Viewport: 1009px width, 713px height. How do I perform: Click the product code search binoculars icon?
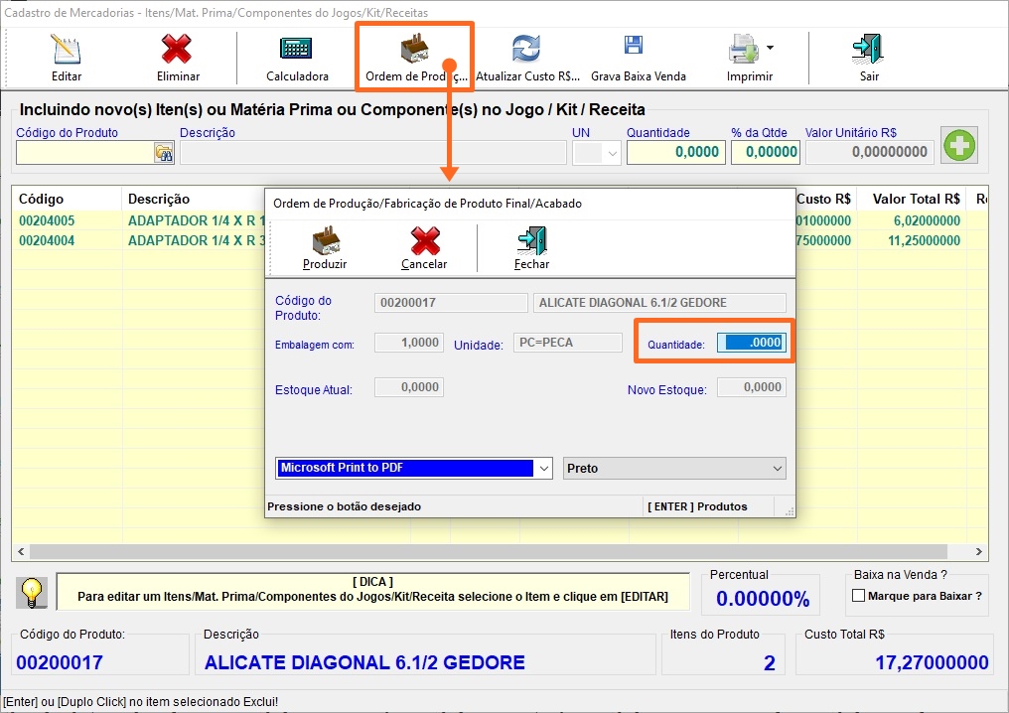click(163, 152)
